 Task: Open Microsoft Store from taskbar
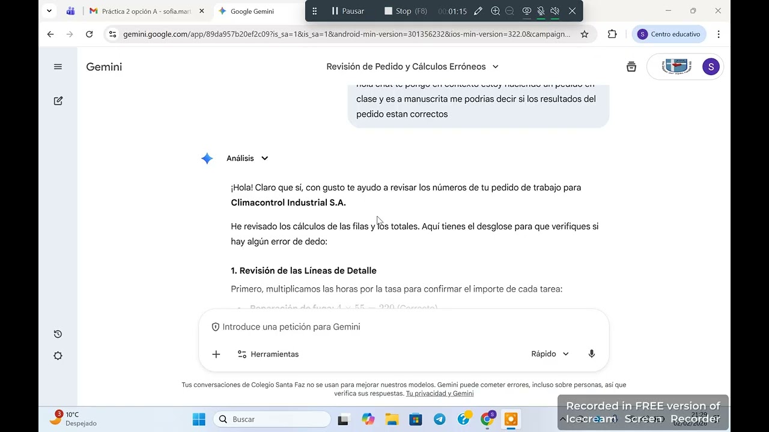pos(415,419)
